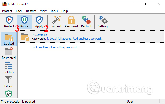Image resolution: width=165 pixels, height=104 pixels.
Task: Open the Filters funnel view
Action: pyautogui.click(x=9, y=82)
